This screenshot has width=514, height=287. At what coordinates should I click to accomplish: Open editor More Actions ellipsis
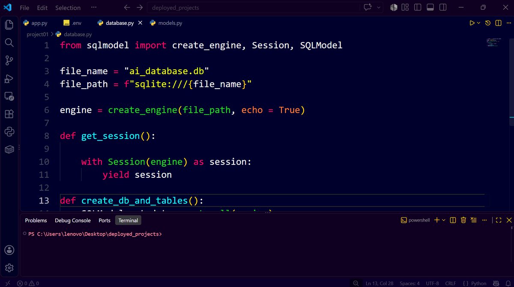[x=508, y=23]
